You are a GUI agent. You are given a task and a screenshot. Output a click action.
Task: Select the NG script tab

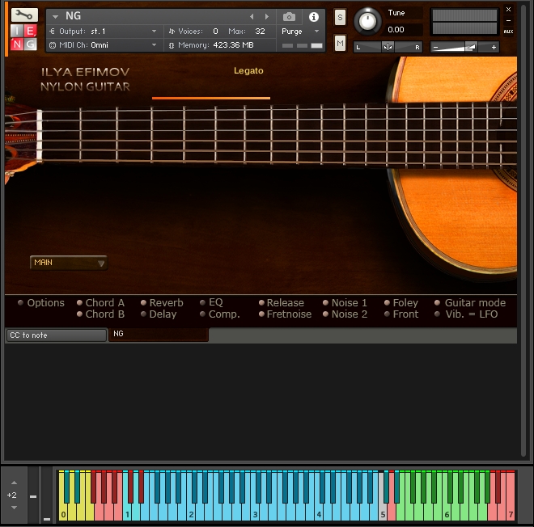159,335
